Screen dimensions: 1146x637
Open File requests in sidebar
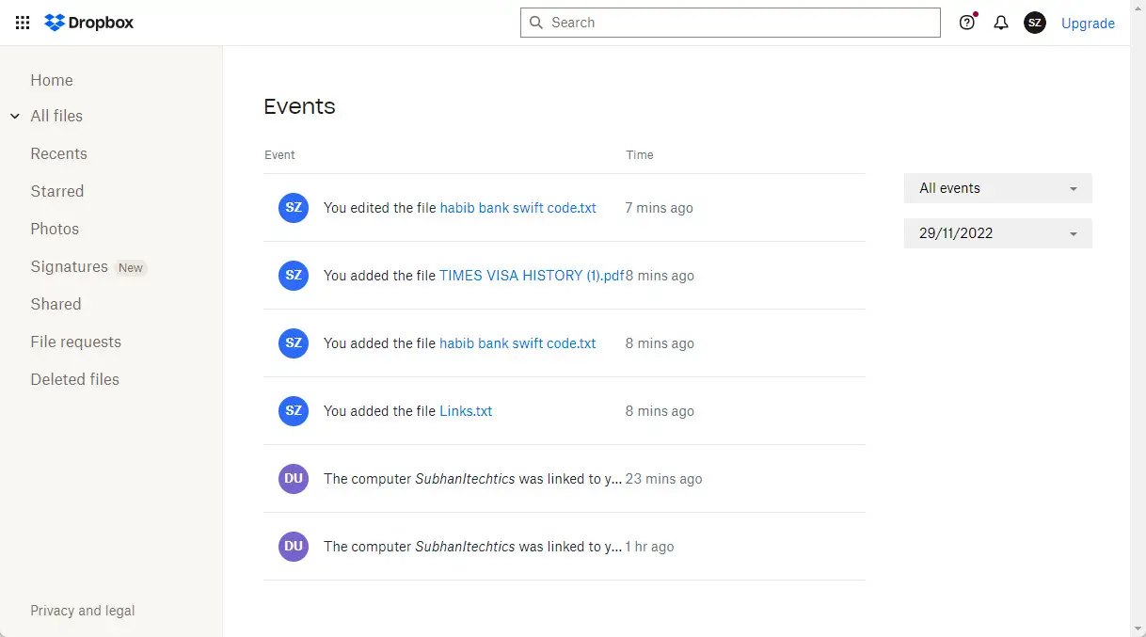coord(76,342)
